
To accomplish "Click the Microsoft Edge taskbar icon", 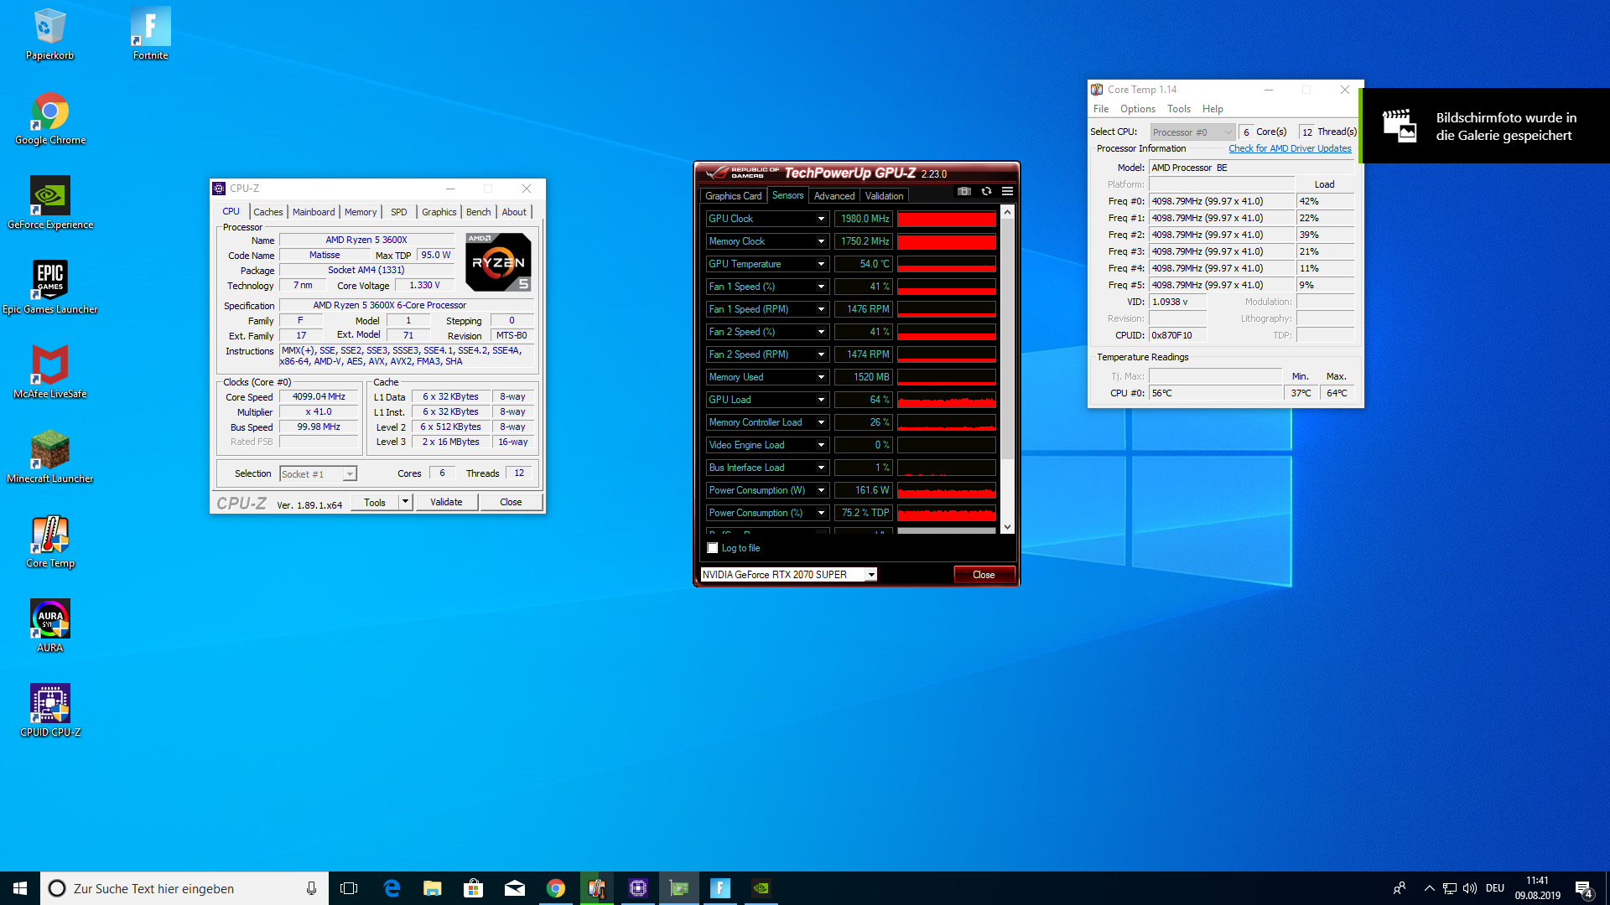I will (392, 888).
